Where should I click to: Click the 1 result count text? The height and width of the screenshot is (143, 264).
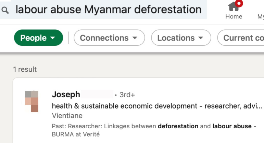coord(25,69)
